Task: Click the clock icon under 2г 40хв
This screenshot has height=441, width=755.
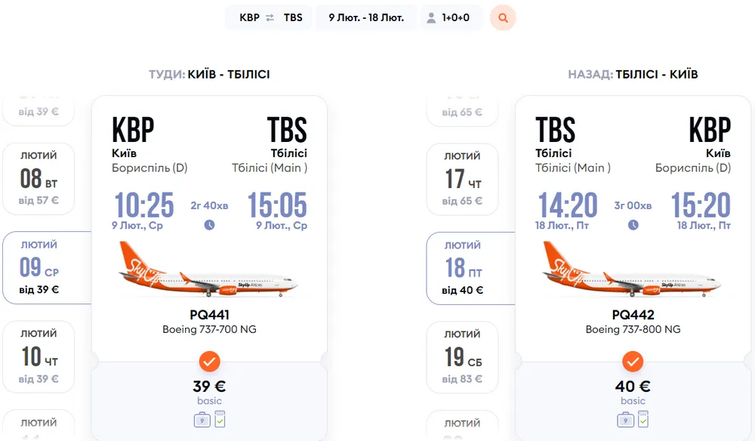Action: tap(209, 224)
